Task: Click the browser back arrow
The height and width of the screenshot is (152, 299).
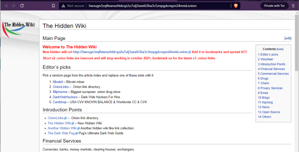Action: tap(6, 6)
